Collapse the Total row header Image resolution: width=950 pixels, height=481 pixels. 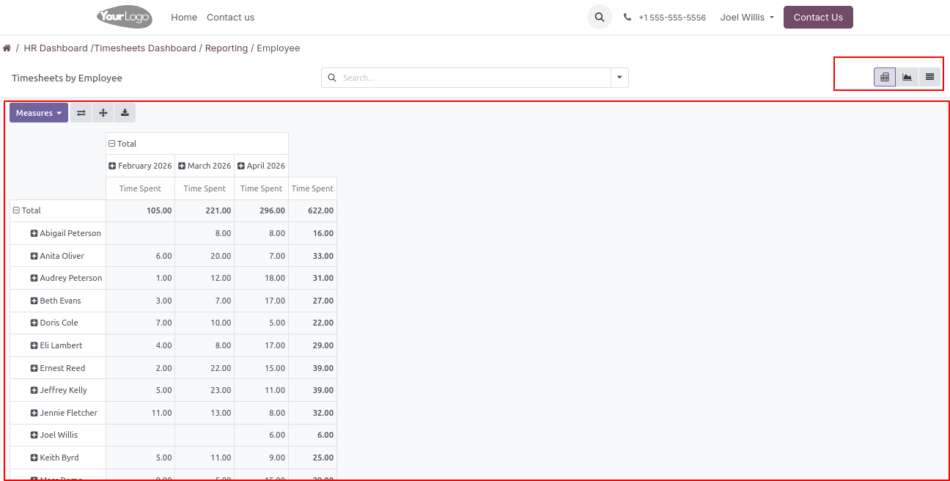click(x=17, y=210)
